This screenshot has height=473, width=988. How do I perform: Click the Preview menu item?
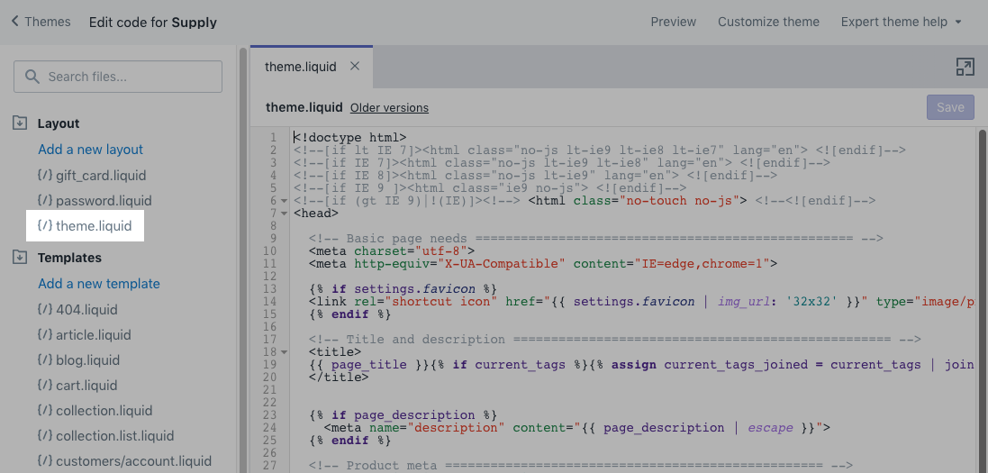point(673,22)
